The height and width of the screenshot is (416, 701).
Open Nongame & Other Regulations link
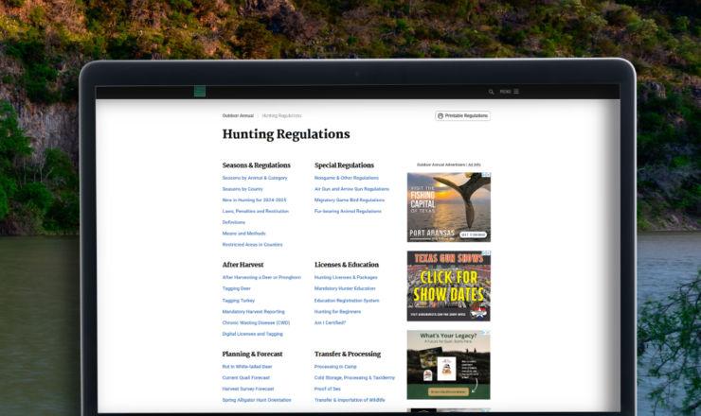point(347,178)
